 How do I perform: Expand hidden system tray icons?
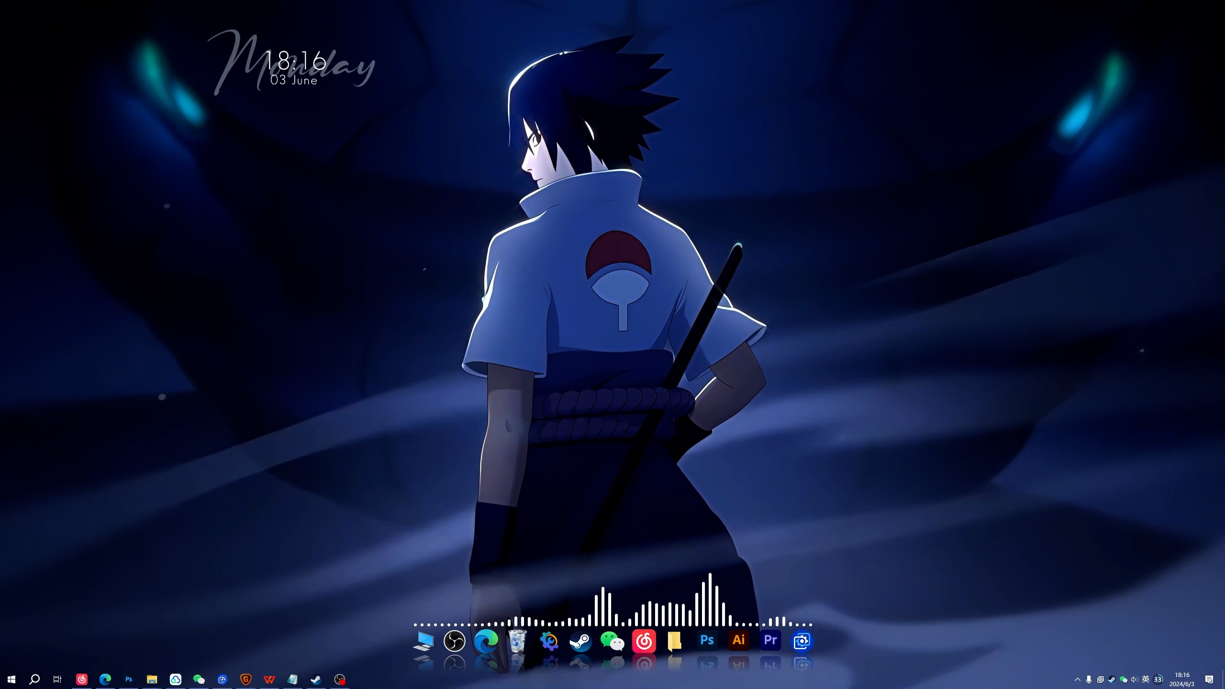point(1078,679)
